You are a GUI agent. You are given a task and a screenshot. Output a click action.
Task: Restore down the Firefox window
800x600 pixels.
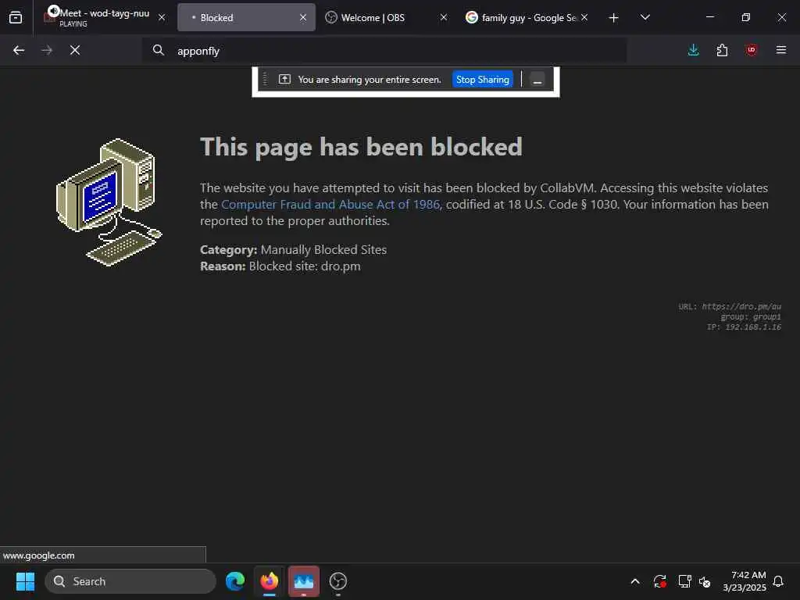point(746,17)
